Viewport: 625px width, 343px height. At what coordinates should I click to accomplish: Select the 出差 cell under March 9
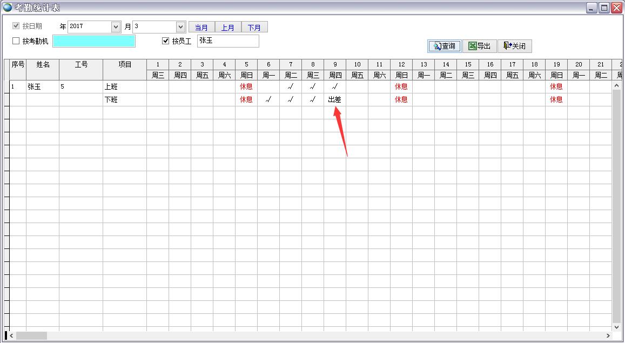point(334,99)
